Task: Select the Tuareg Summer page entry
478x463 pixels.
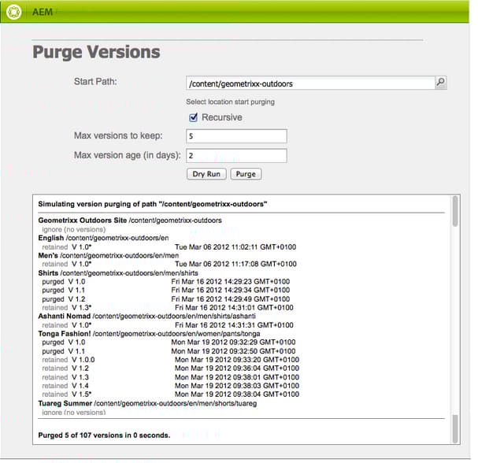Action: coord(147,404)
